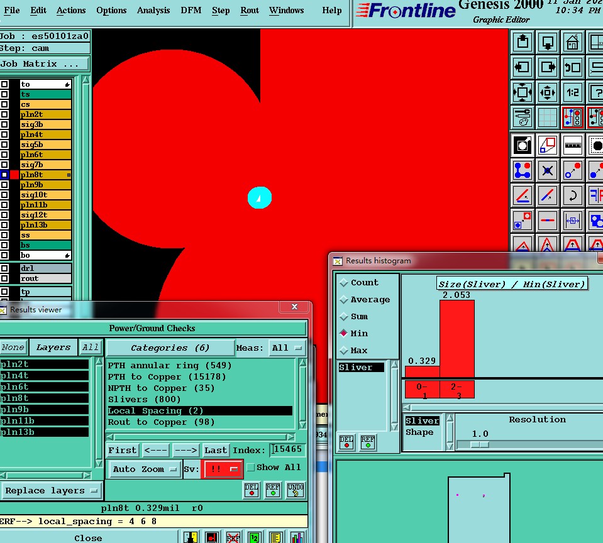Open the Actions menu
This screenshot has width=603, height=543.
(x=71, y=11)
